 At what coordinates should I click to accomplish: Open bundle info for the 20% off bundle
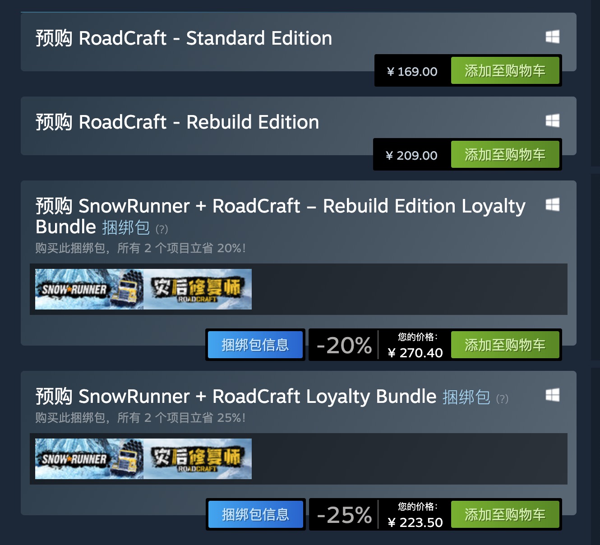tap(255, 345)
